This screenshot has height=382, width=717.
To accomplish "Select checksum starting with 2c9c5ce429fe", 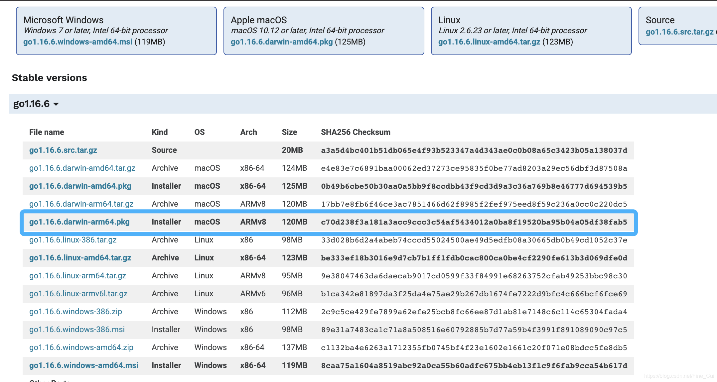I will coord(474,312).
